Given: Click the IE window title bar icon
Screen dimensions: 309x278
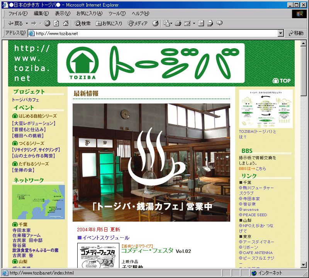Looking at the screenshot, I should 5,5.
